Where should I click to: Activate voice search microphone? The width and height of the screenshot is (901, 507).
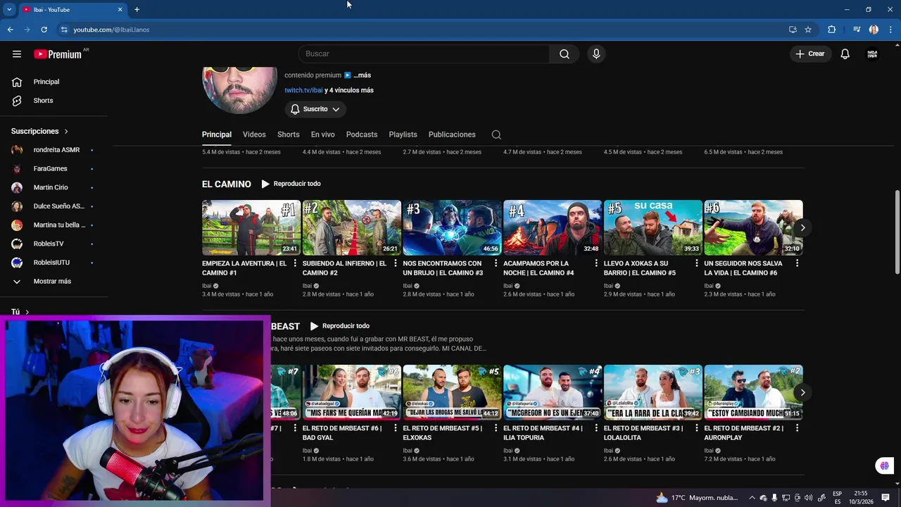(x=596, y=54)
